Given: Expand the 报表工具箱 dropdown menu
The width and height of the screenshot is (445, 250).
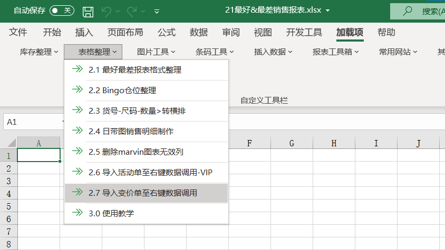Looking at the screenshot, I should click(x=335, y=52).
